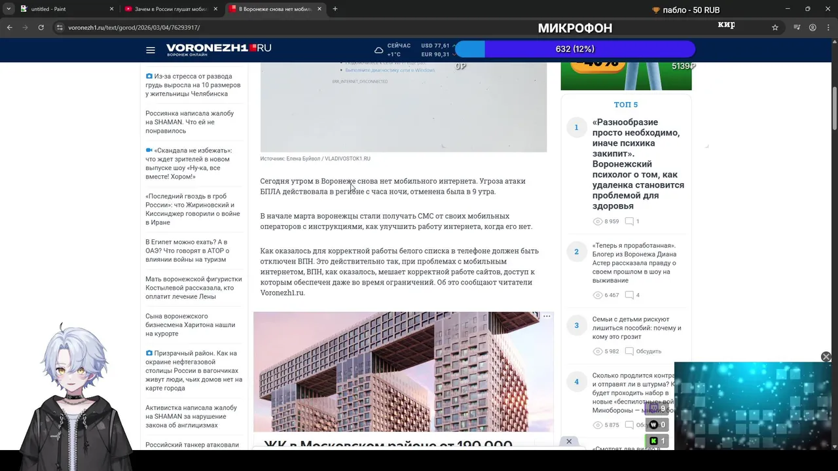The image size is (838, 471).
Task: Open 'Последний гвоздь в гроб России' story
Action: click(194, 209)
